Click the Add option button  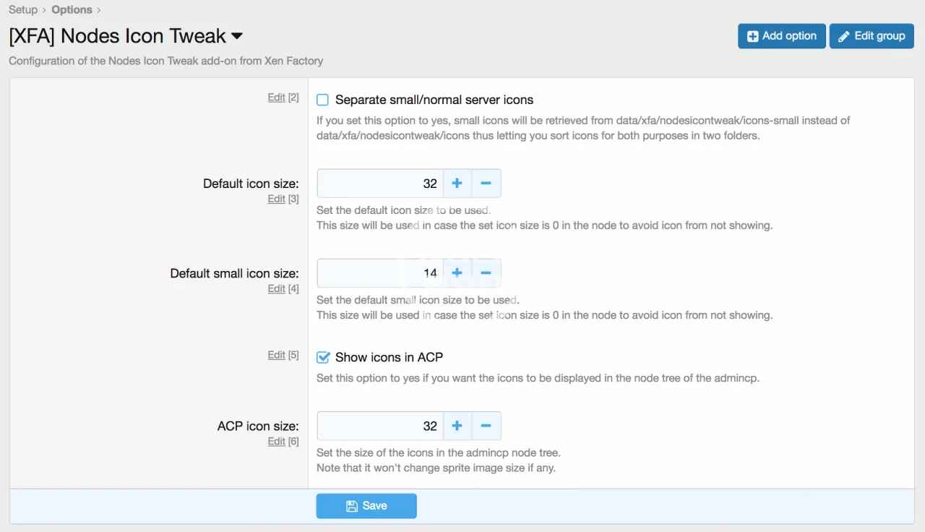click(x=781, y=36)
